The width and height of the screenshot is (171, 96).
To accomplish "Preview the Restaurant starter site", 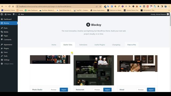I will pyautogui.click(x=97, y=90).
